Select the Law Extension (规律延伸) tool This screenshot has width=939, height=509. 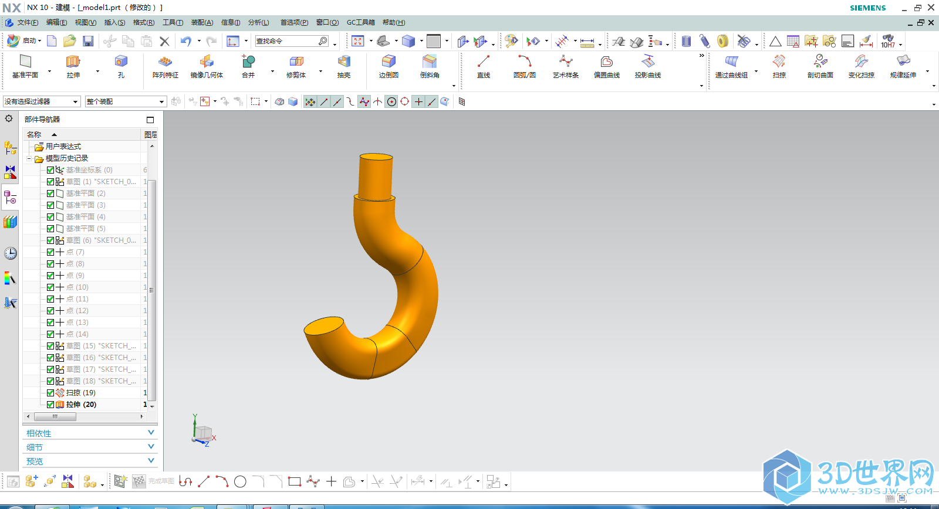[903, 66]
